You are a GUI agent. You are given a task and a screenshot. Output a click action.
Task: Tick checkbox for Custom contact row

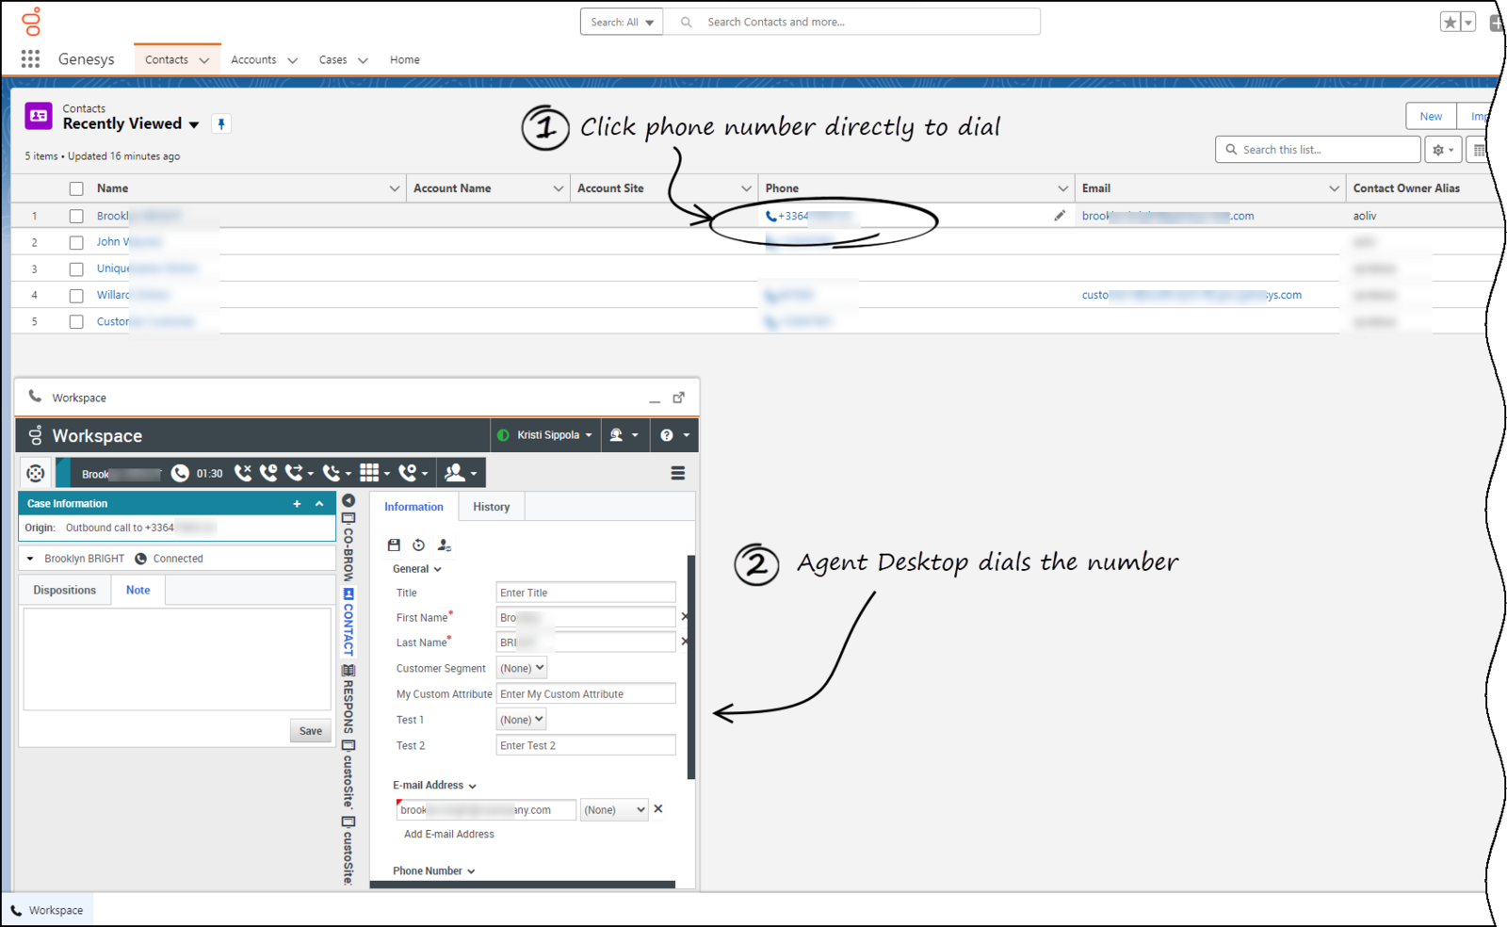(x=76, y=321)
